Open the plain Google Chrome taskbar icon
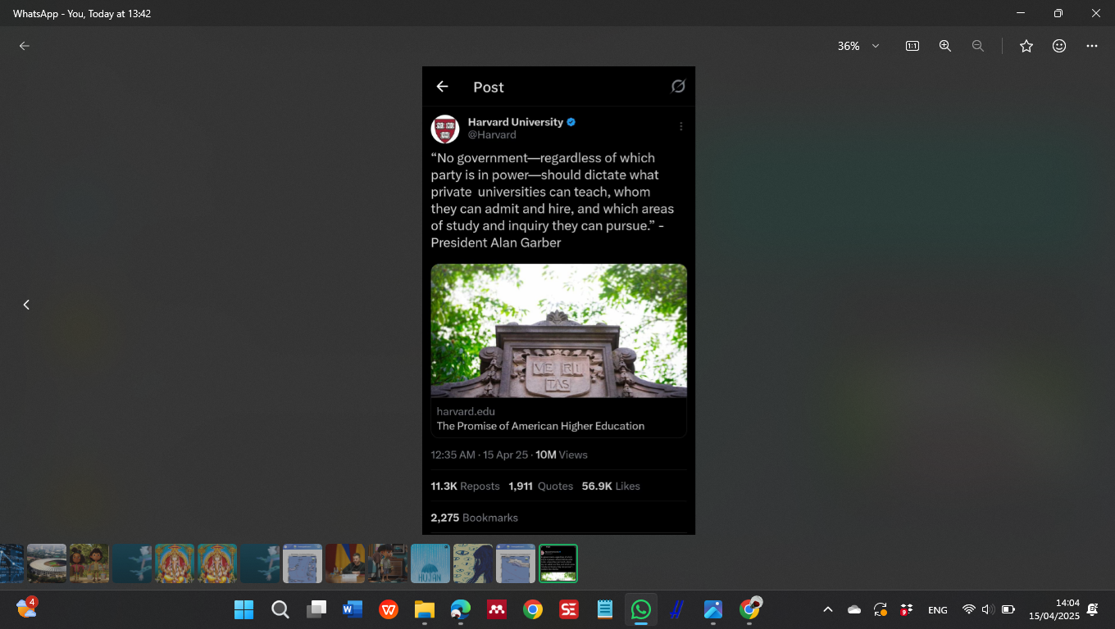The image size is (1115, 629). point(533,609)
